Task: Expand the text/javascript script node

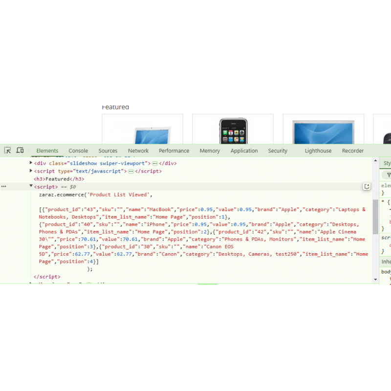Action: [31, 171]
